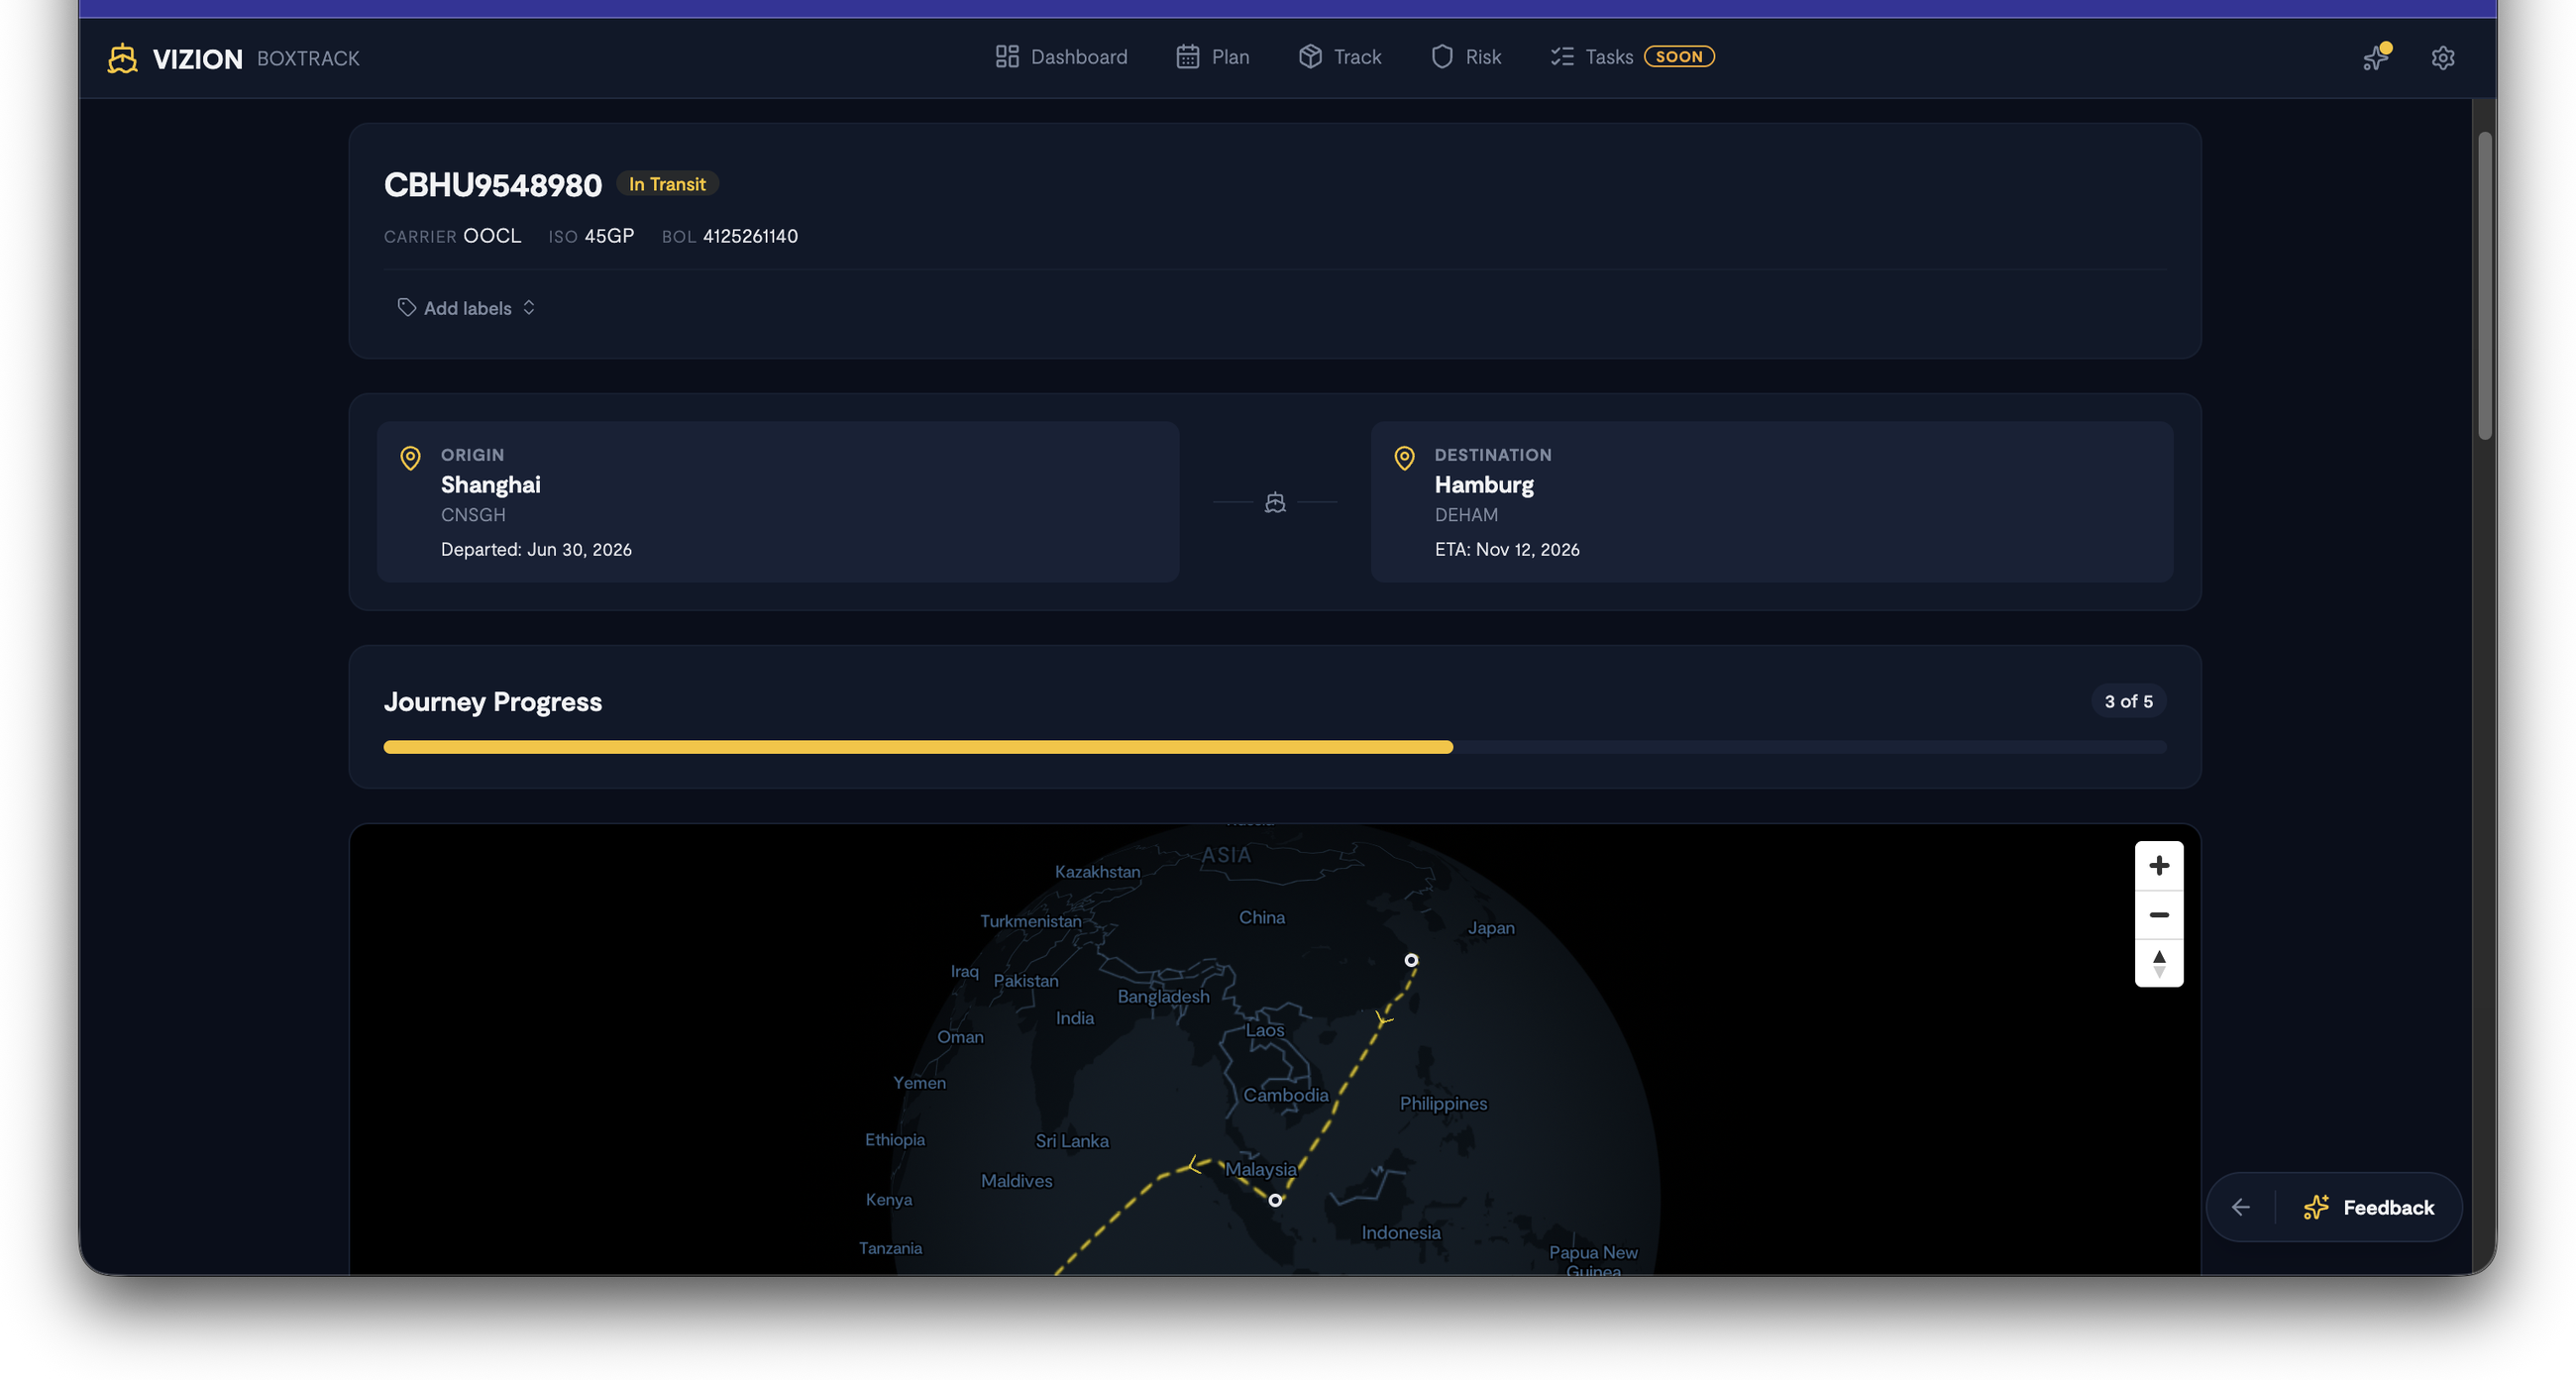Click the Vizion ship logo icon

click(x=122, y=58)
